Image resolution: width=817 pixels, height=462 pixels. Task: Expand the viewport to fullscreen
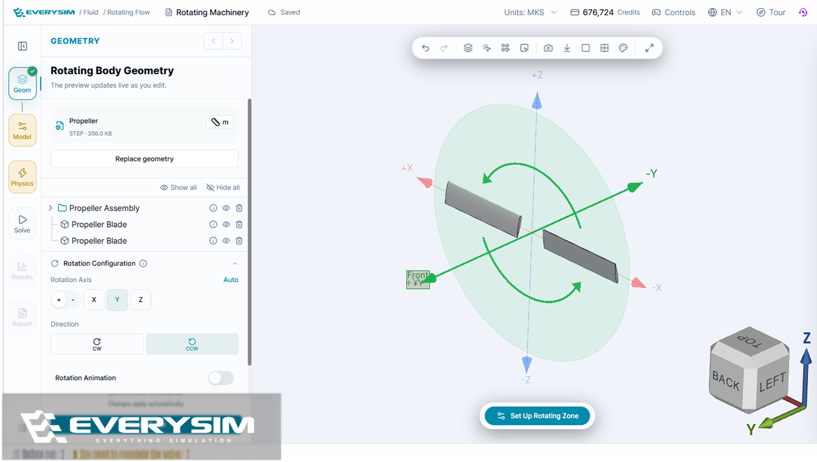click(x=650, y=48)
